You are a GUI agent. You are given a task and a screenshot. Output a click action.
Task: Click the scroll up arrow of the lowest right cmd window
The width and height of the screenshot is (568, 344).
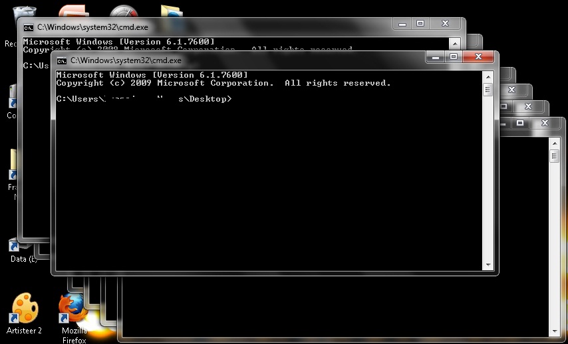(x=555, y=143)
